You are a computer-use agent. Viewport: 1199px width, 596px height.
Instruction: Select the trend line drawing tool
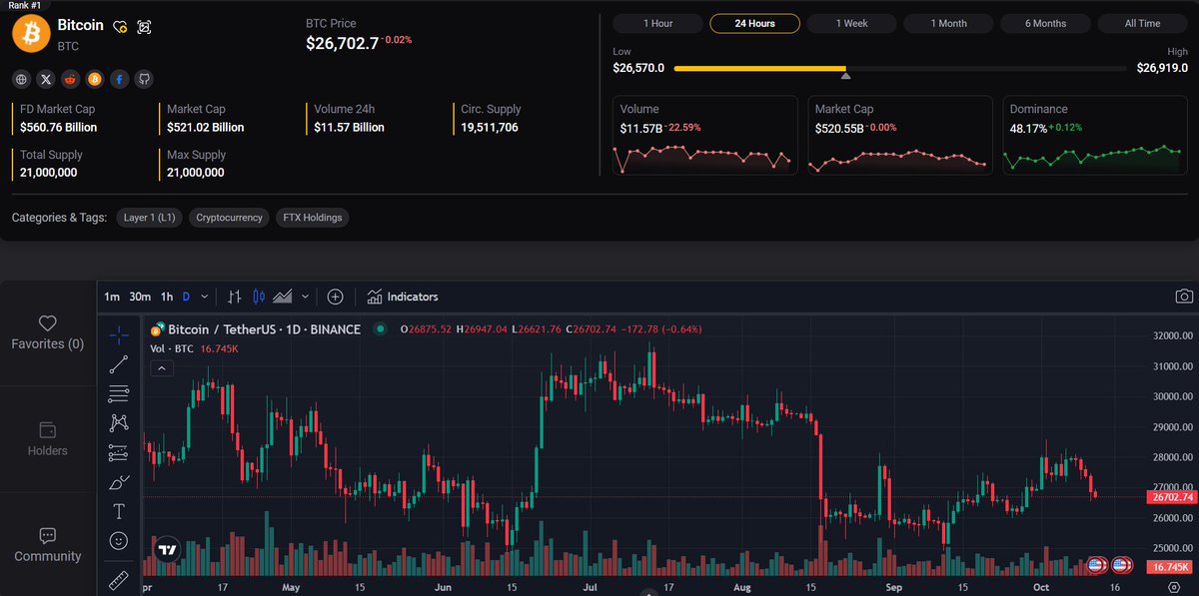click(x=119, y=363)
